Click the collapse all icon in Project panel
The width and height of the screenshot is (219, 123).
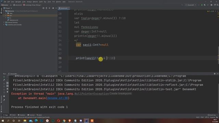pyautogui.click(x=49, y=8)
